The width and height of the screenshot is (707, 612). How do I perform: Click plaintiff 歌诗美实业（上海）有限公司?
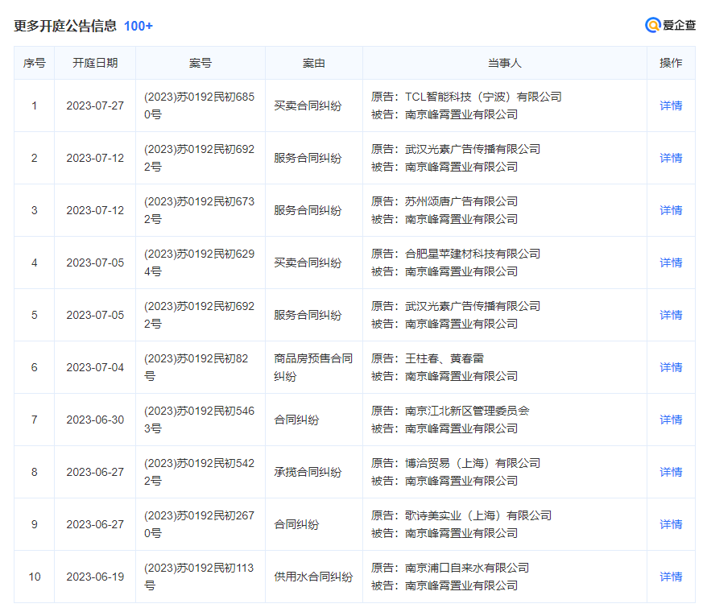click(x=478, y=515)
